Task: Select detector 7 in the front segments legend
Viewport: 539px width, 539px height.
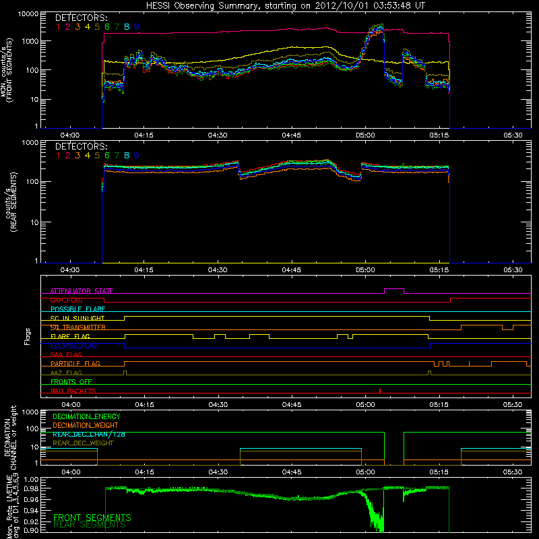Action: click(x=117, y=27)
